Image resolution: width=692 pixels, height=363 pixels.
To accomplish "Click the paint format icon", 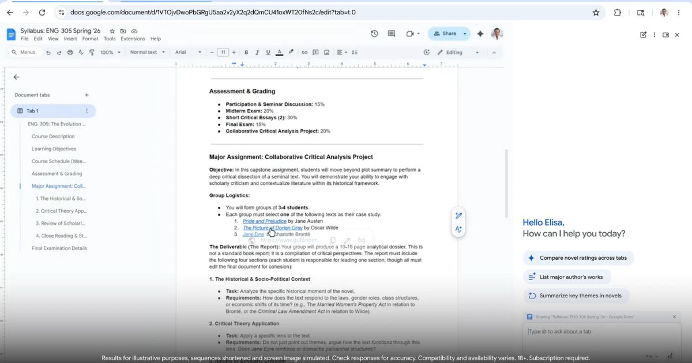I will pos(92,52).
